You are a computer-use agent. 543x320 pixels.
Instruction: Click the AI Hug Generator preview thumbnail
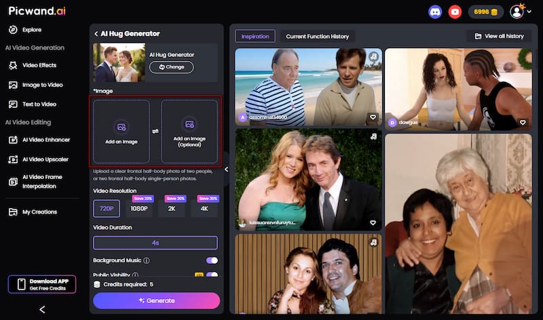[119, 62]
